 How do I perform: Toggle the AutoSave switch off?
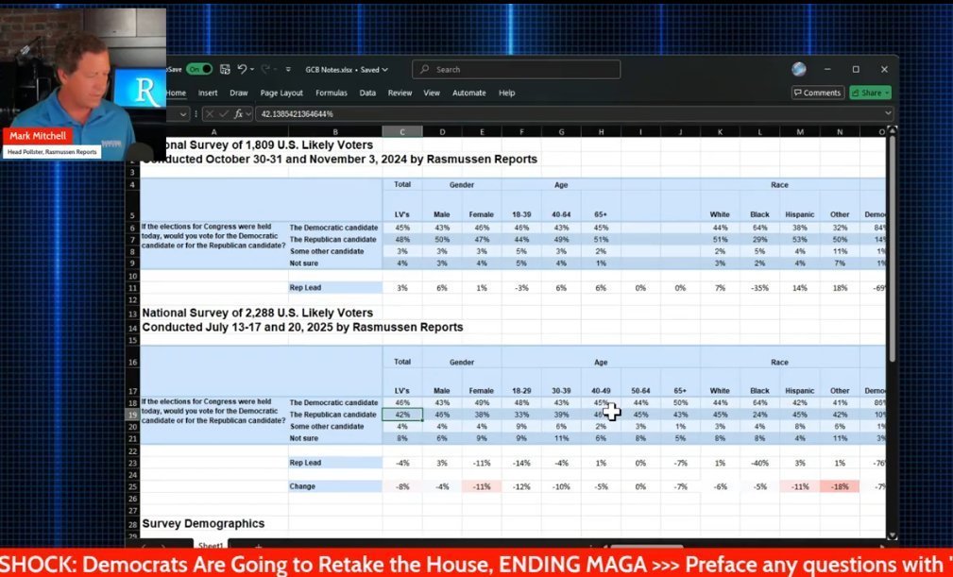pos(198,69)
